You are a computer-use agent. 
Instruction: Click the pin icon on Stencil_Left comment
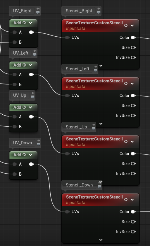click(96, 67)
